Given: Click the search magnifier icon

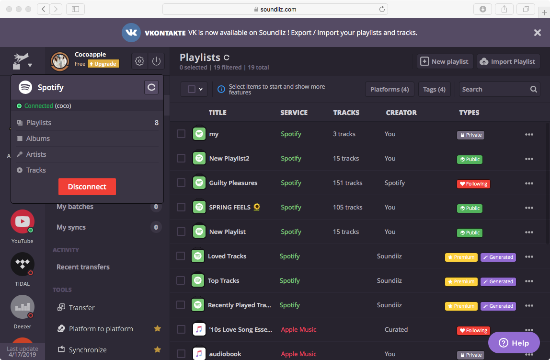Looking at the screenshot, I should [534, 89].
